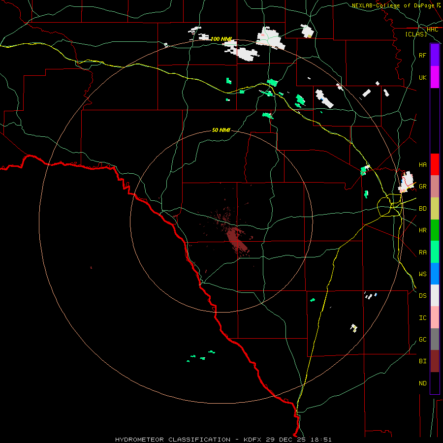Click the blue WS legend color block

(435, 274)
